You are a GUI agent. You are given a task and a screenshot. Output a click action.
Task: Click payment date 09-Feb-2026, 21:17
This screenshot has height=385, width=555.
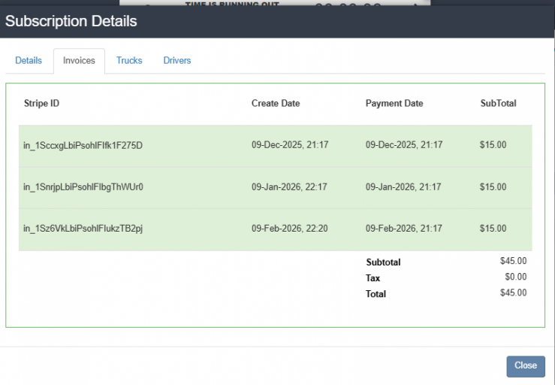click(404, 229)
